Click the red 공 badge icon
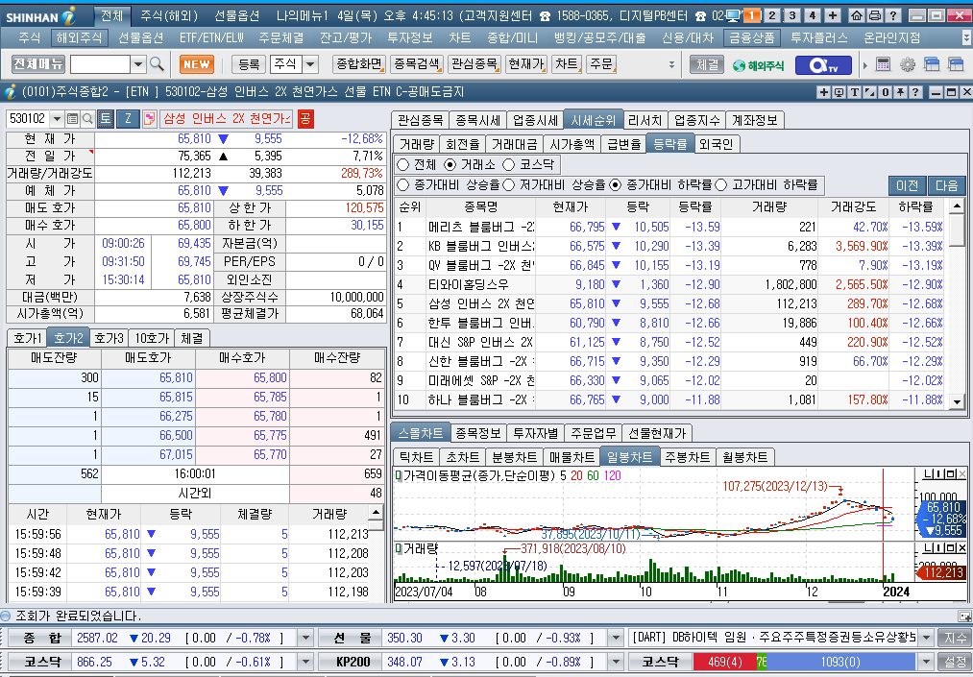The height and width of the screenshot is (677, 973). tap(305, 118)
